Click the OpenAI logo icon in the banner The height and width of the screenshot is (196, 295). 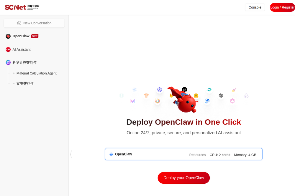[x=221, y=96]
